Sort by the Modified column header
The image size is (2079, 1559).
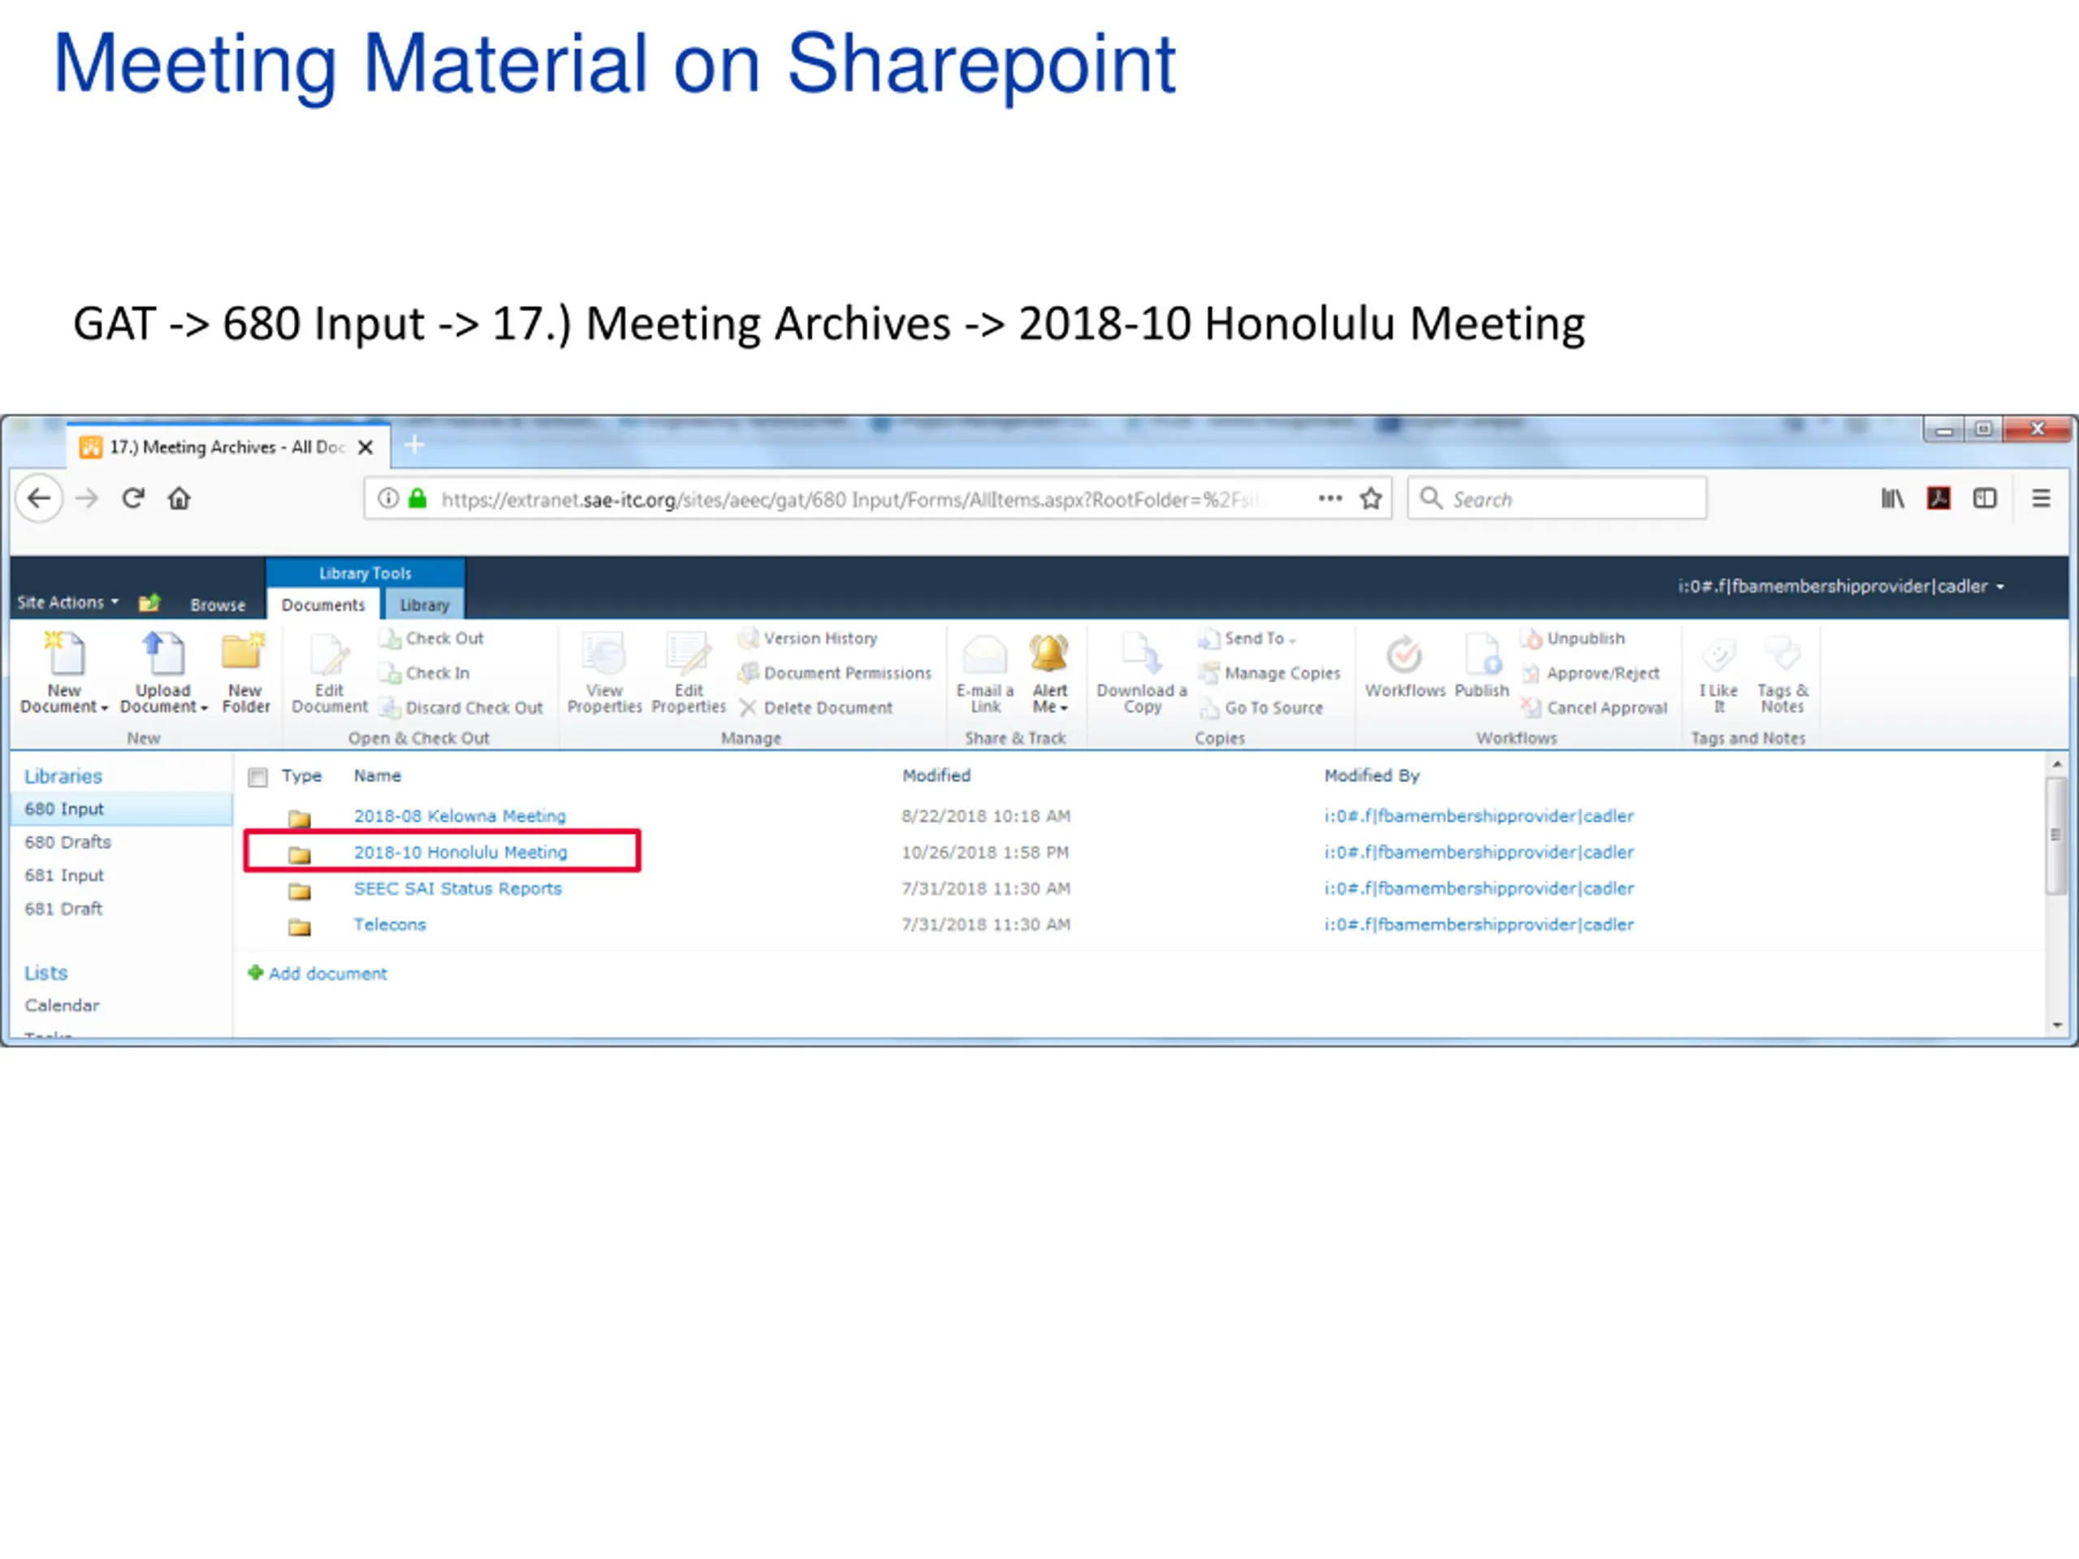coord(936,775)
